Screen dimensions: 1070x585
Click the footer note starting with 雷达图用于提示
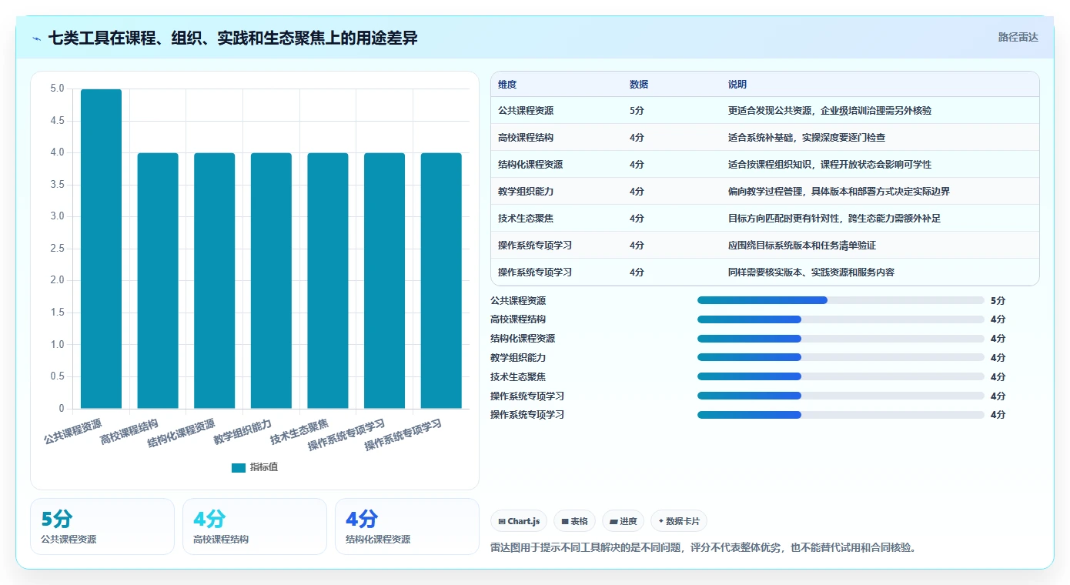(703, 548)
